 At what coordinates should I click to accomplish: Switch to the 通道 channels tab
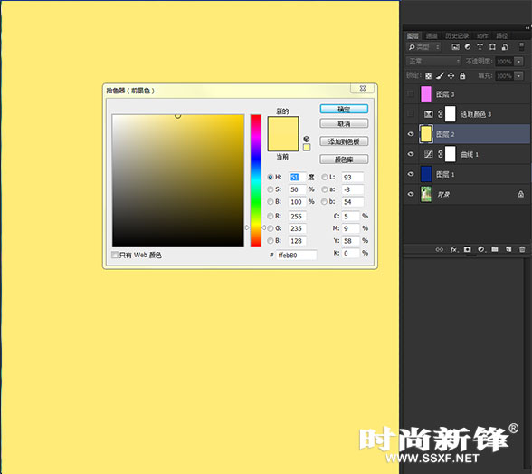tap(432, 35)
